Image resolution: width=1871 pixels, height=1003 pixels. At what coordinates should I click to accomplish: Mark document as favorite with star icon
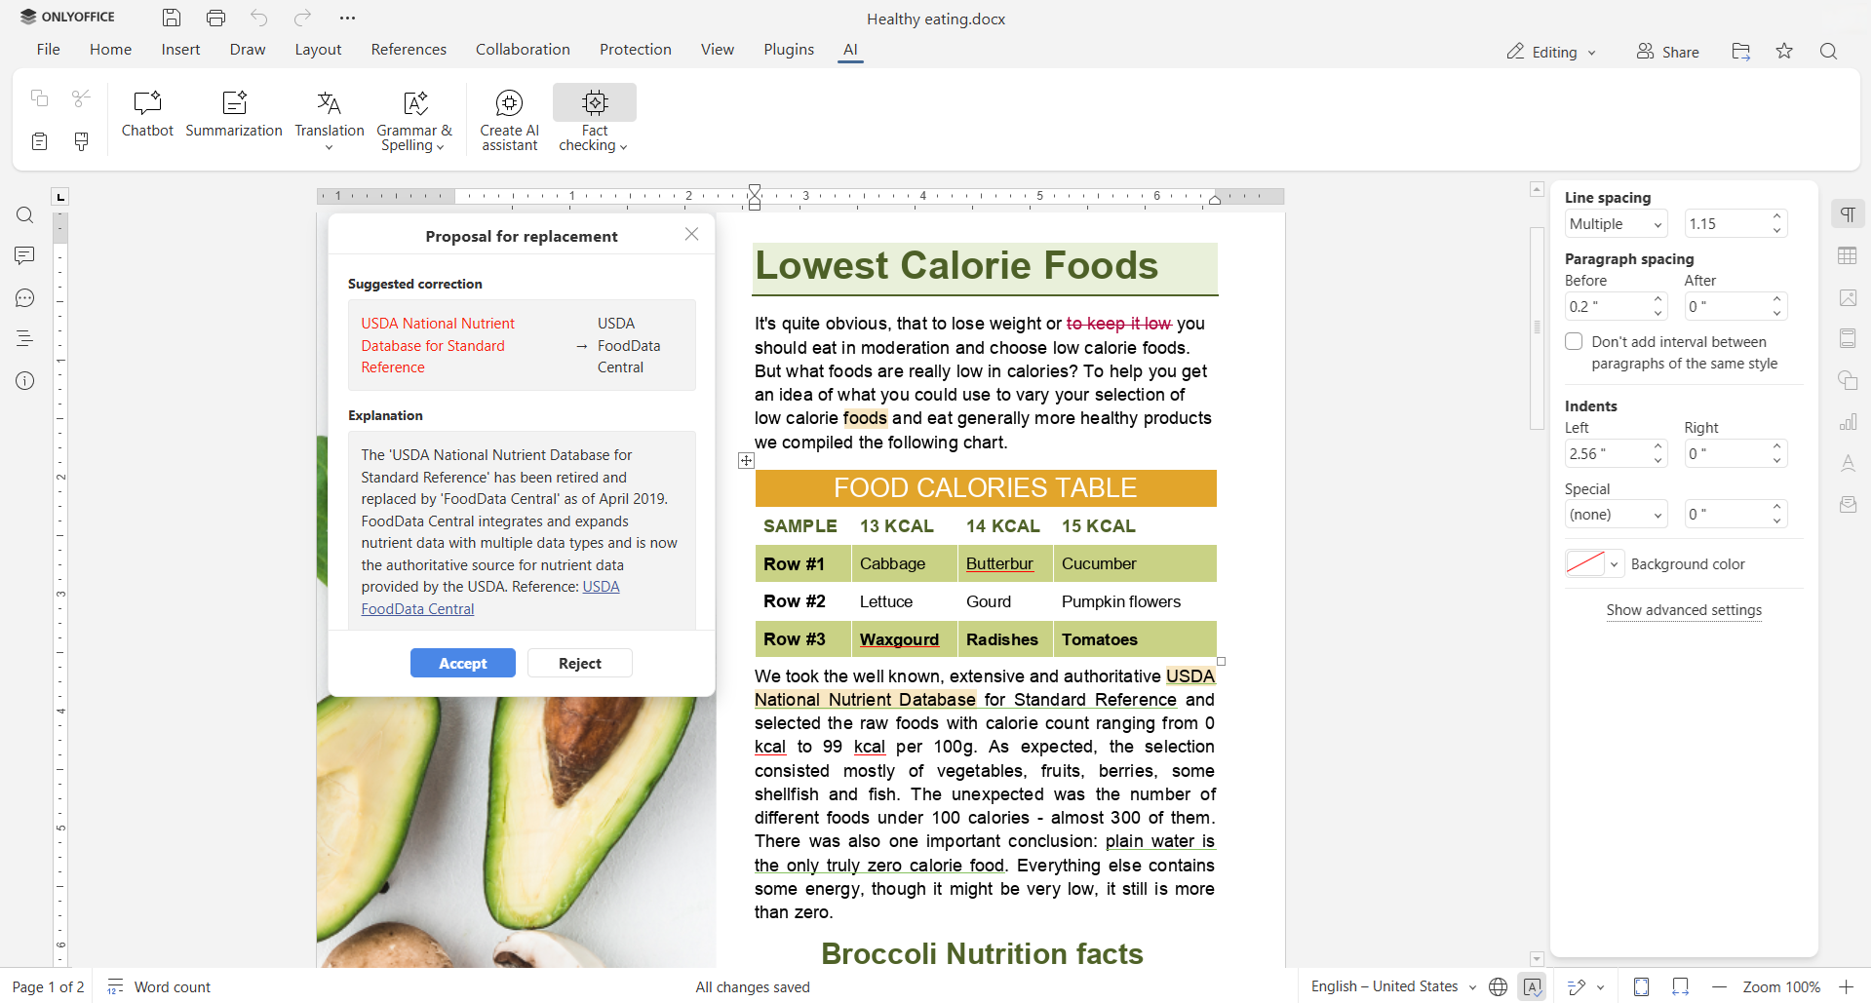tap(1784, 52)
